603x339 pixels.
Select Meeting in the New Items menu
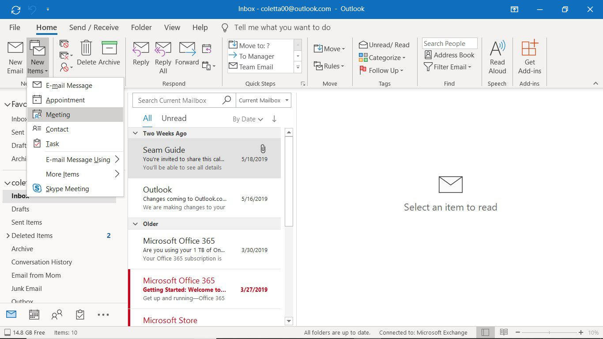(x=75, y=114)
